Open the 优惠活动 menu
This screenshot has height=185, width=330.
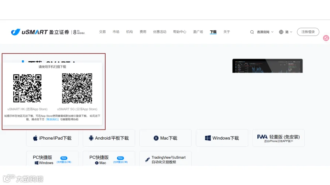160,32
